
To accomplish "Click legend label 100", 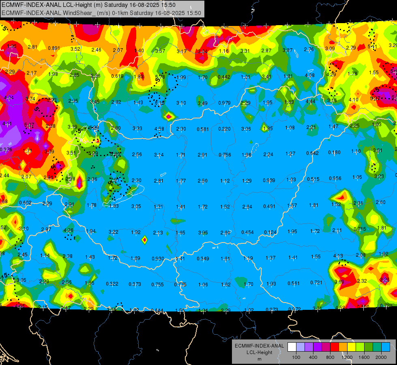I will click(x=296, y=357).
